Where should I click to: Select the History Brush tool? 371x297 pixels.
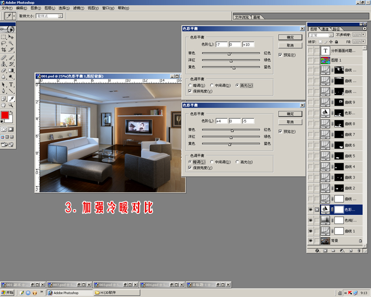11,64
